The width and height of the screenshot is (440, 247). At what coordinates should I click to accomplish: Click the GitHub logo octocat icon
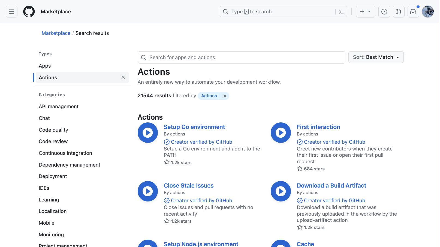coord(29,11)
